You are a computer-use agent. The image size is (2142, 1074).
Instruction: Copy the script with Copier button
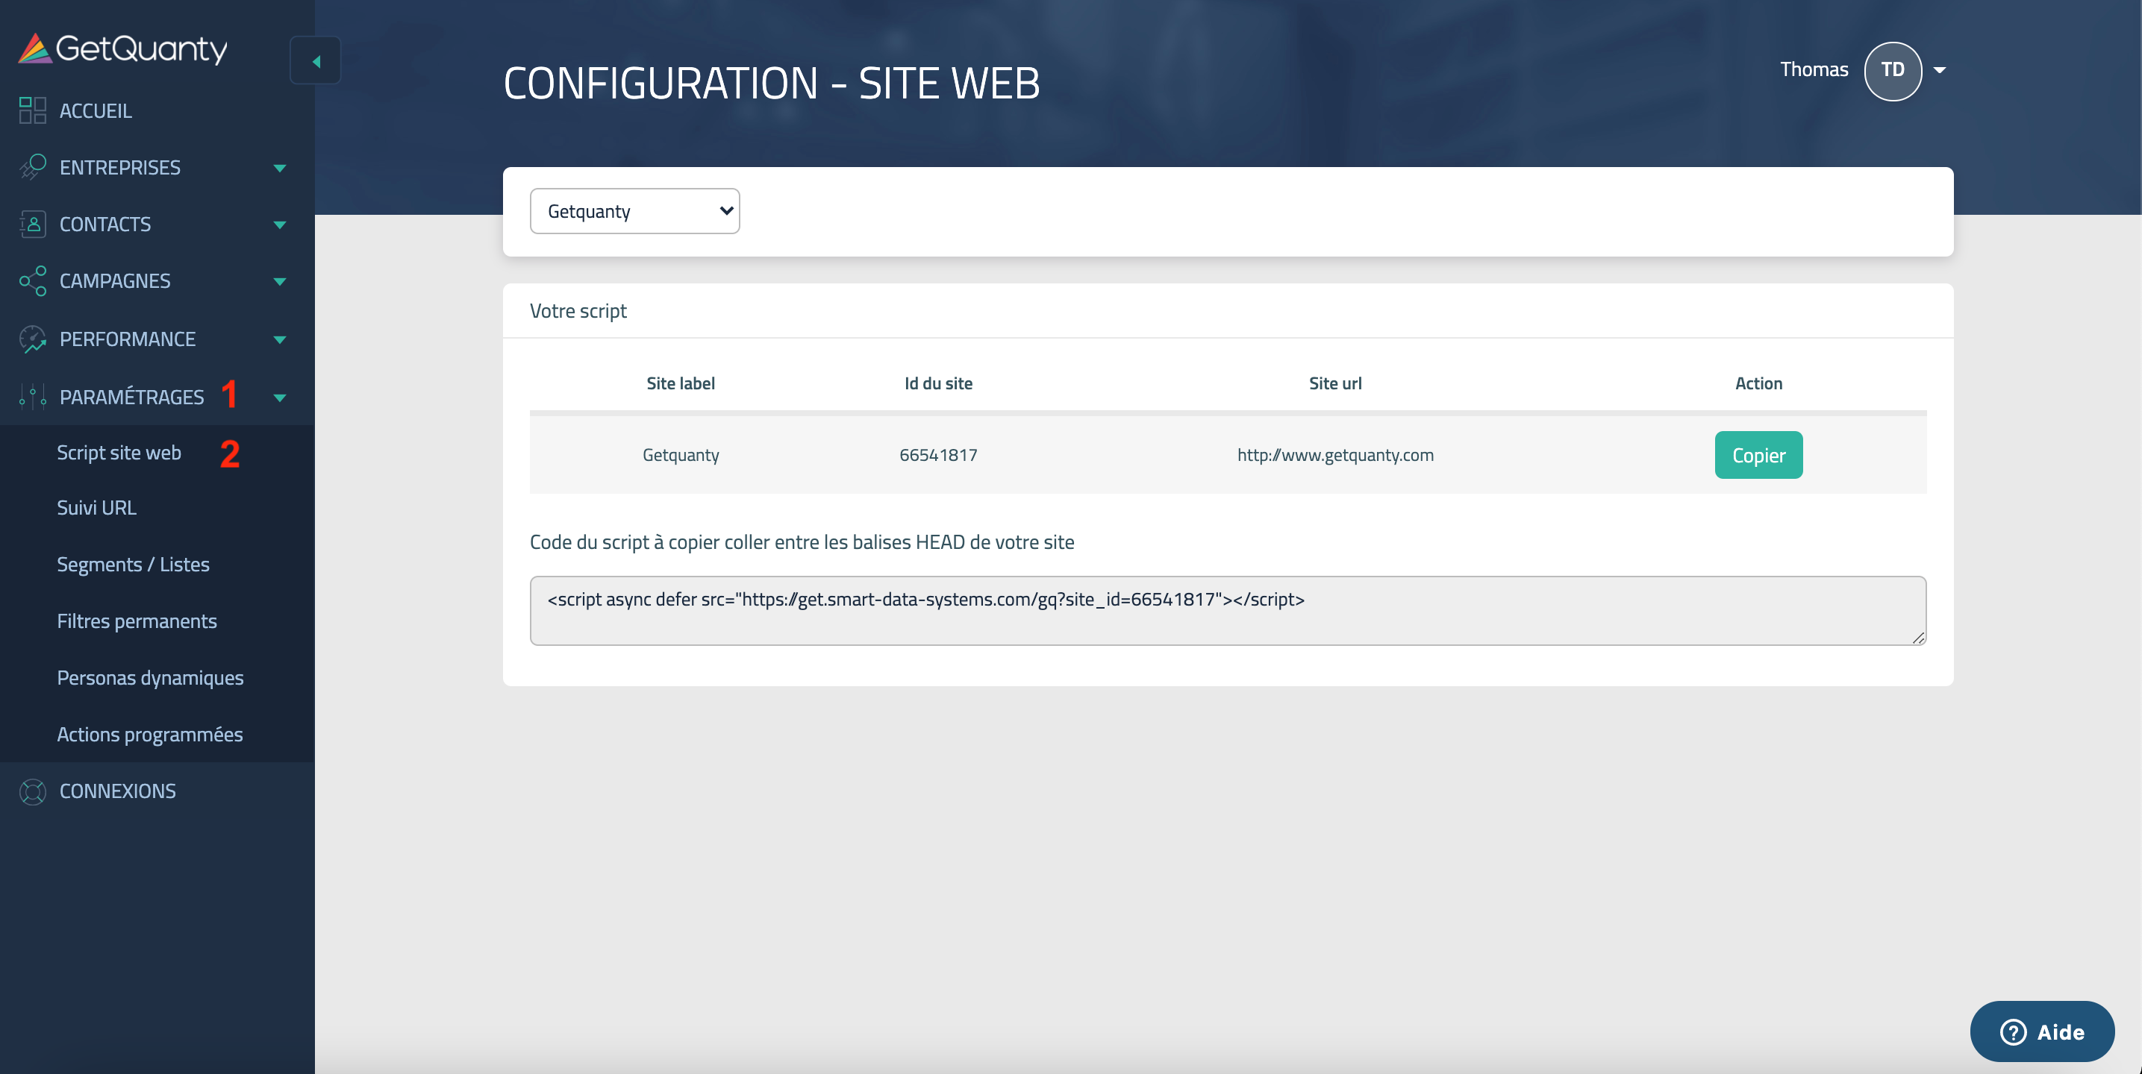click(x=1758, y=455)
